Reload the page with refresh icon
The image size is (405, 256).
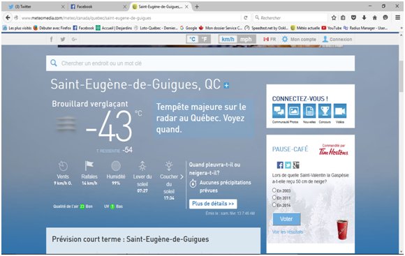point(245,18)
